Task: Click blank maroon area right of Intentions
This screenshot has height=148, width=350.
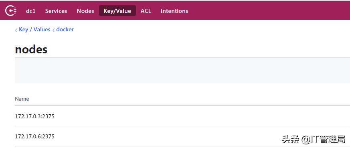Action: [x=268, y=11]
